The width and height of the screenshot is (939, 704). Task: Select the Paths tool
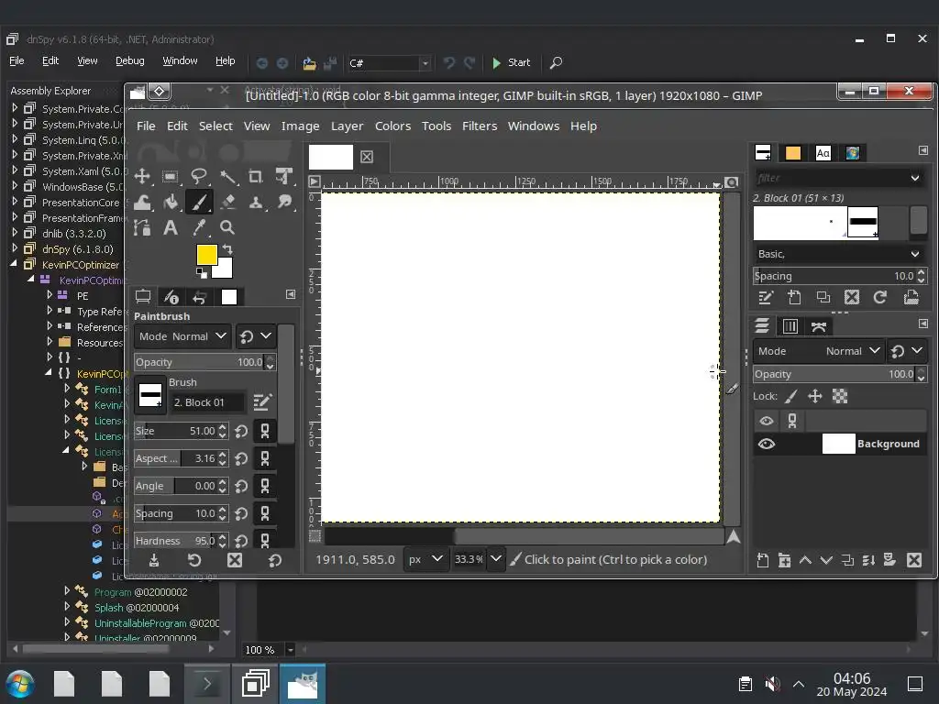pos(142,227)
